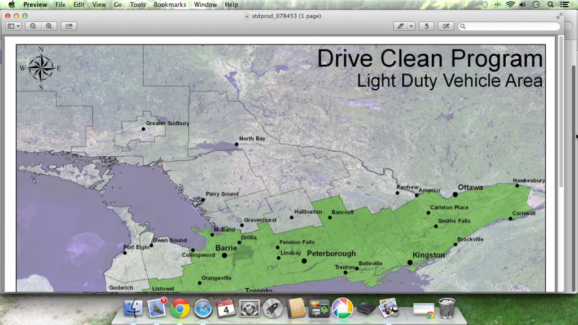Show the Edit toolbar with markup button
Screen dimensions: 578x325
pos(446,26)
